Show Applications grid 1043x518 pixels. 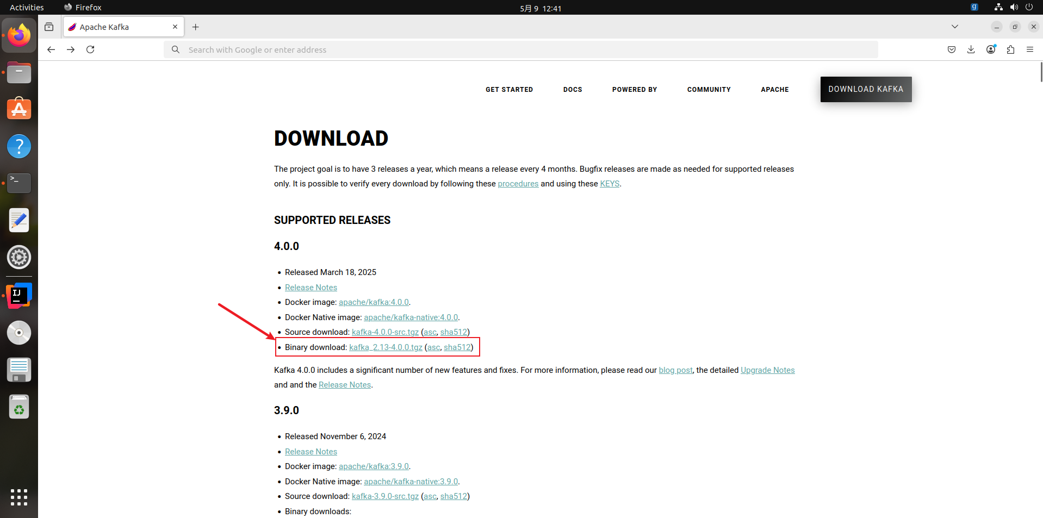19,497
